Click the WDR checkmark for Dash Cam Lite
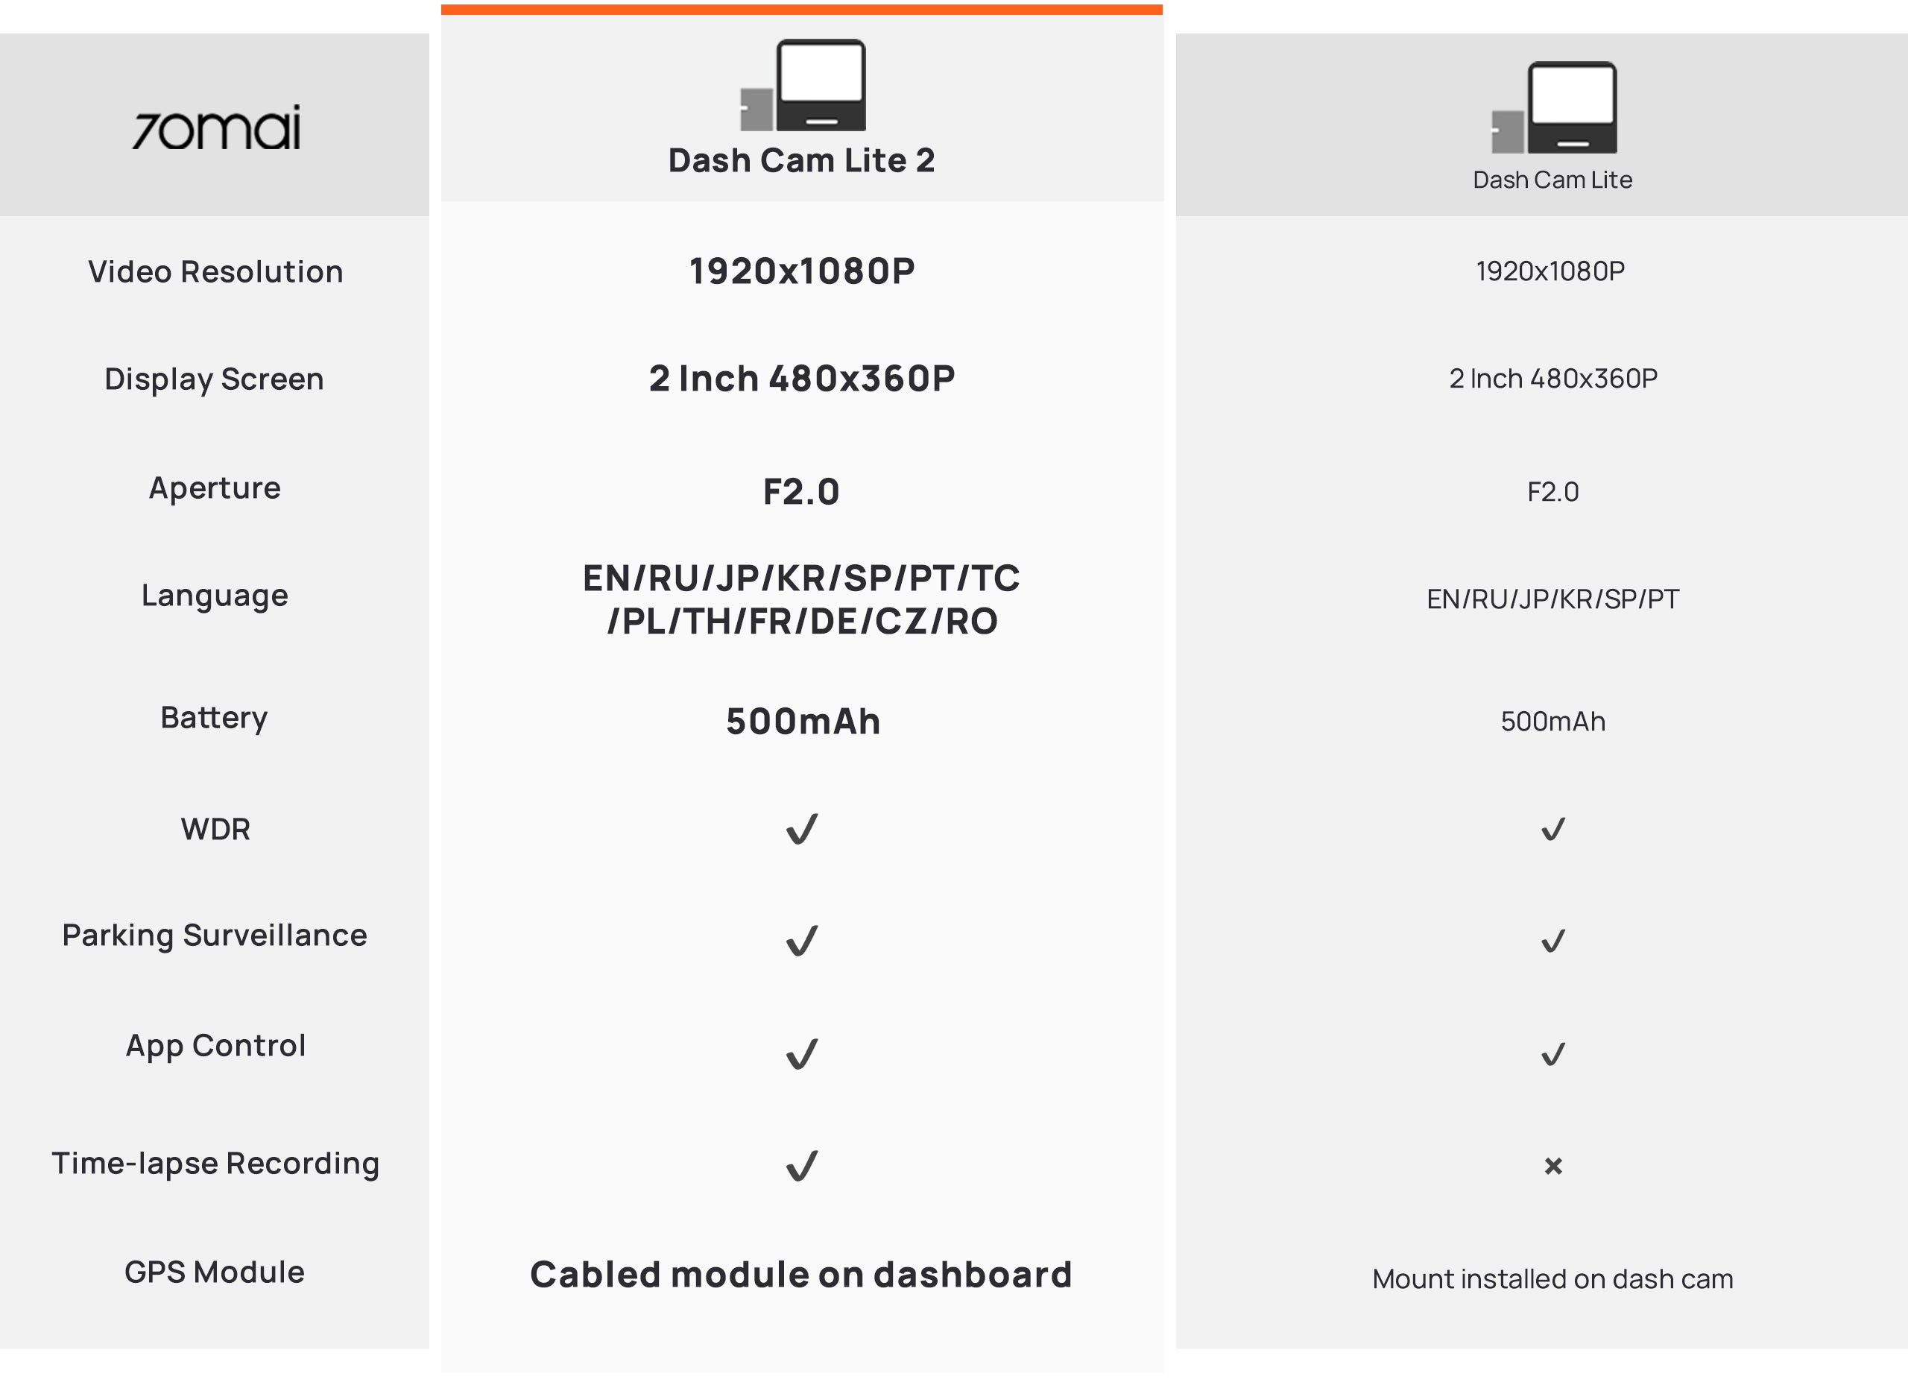The width and height of the screenshot is (1908, 1388). (1553, 830)
